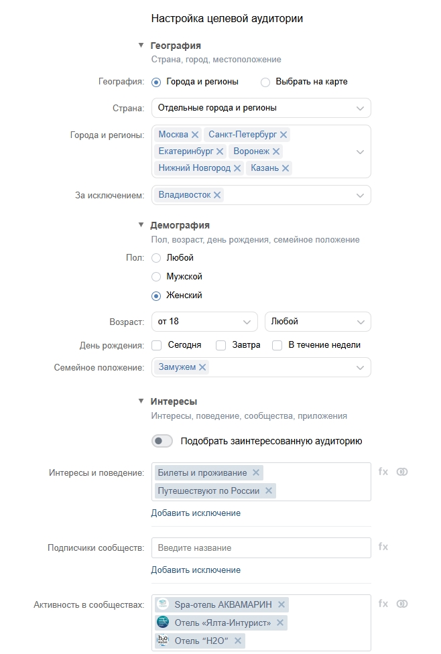Choose Мужской gender option

click(156, 277)
